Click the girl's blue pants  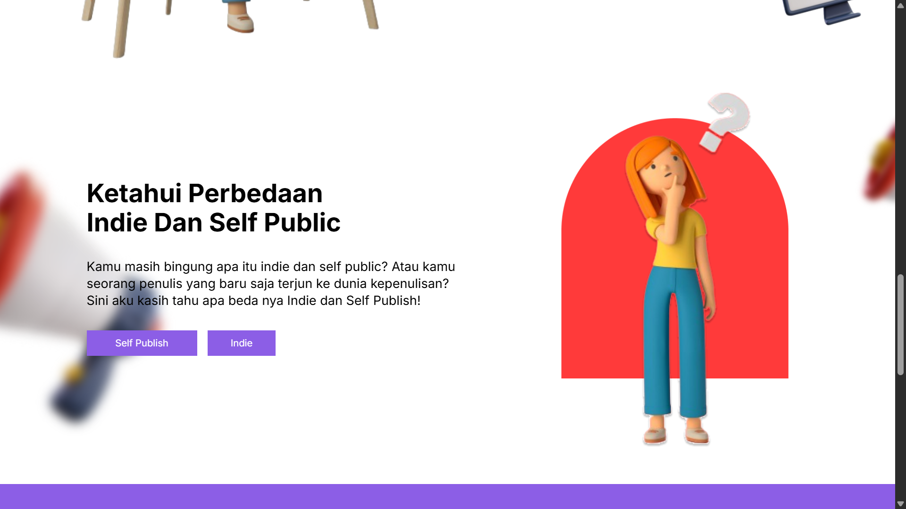[x=675, y=342]
